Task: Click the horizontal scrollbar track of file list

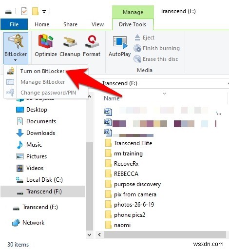Action: (165, 235)
